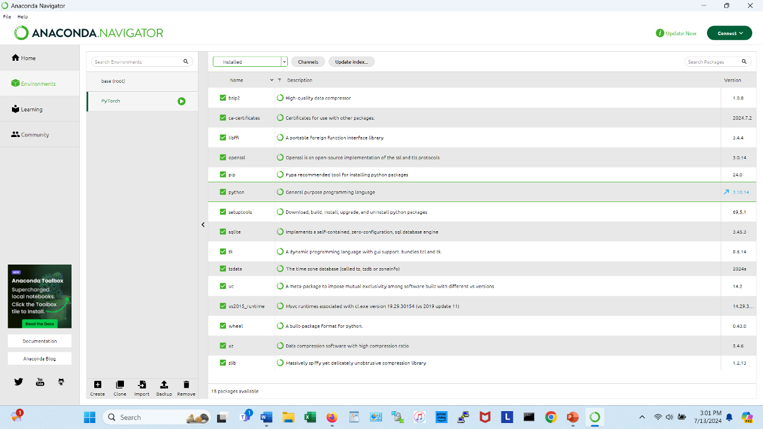Open the YouTube icon in sidebar
Viewport: 763px width, 429px height.
40,382
